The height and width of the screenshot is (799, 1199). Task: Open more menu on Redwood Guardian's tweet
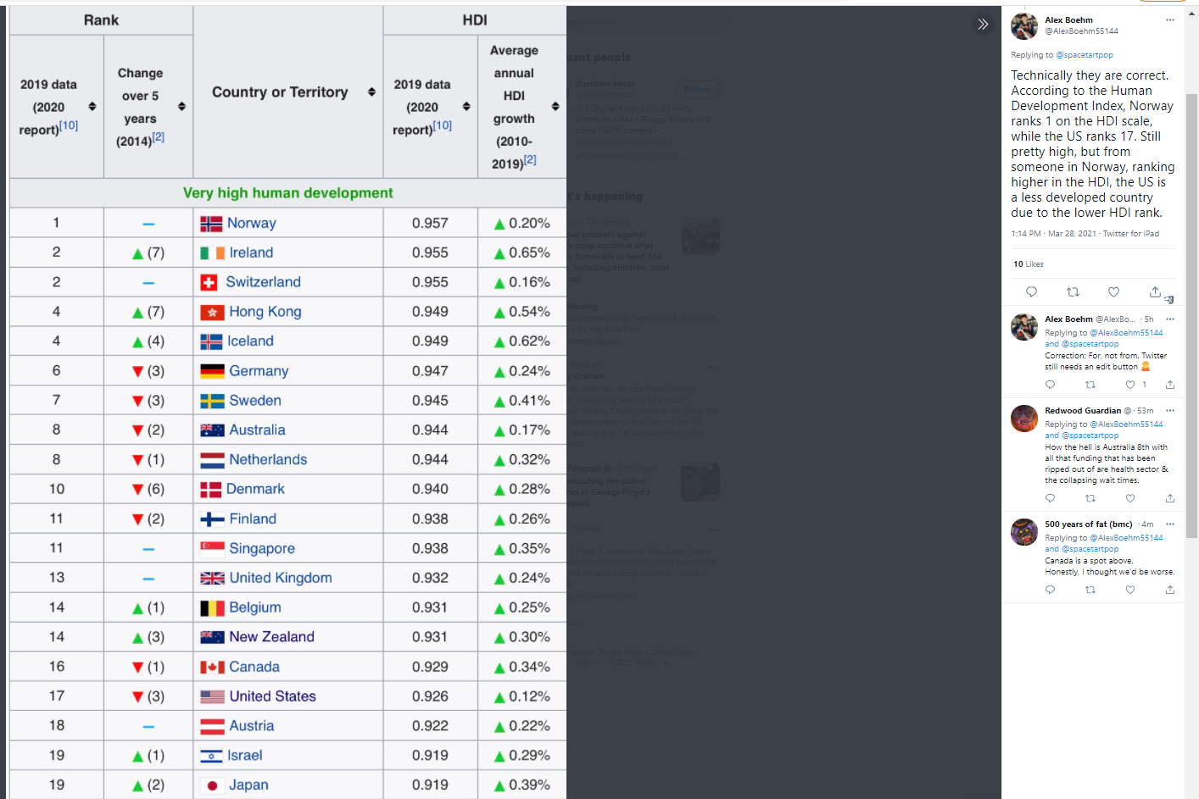1170,411
